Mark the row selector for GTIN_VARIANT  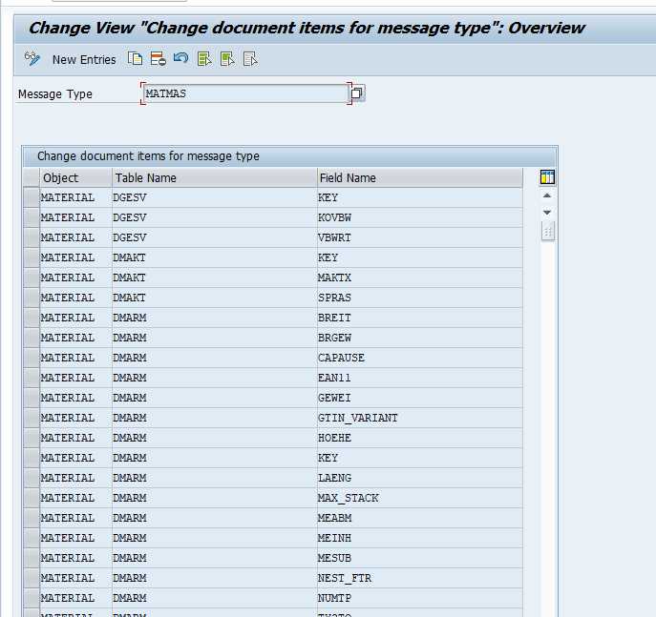(x=32, y=418)
